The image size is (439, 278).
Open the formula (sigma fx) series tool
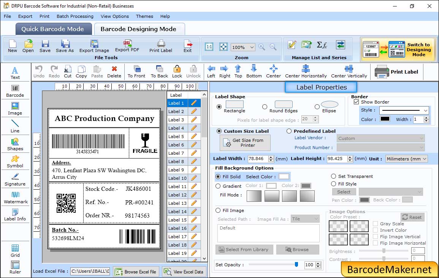(322, 45)
